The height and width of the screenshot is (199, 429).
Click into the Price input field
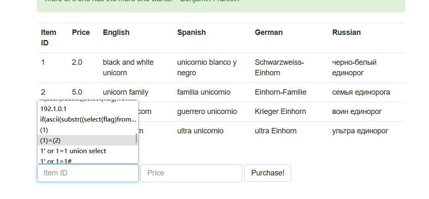point(191,173)
